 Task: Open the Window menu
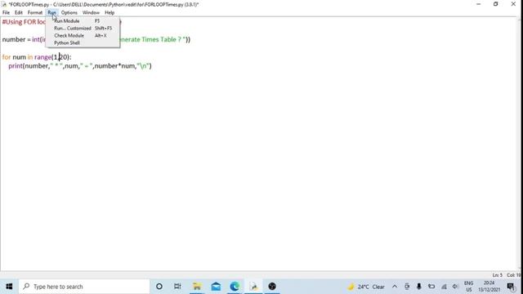pyautogui.click(x=91, y=13)
